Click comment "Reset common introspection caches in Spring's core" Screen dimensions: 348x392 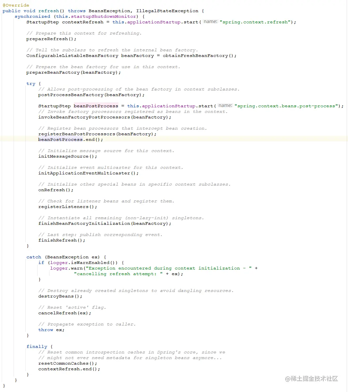point(132,352)
